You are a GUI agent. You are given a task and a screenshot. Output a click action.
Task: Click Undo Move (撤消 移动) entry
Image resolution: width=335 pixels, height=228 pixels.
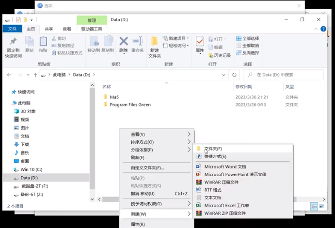coord(157,194)
